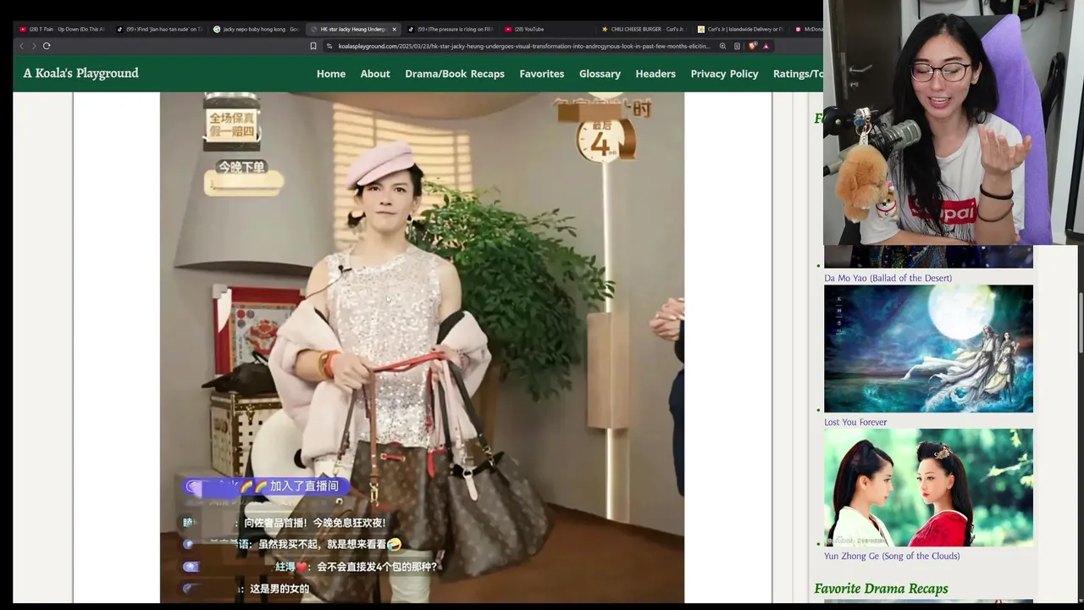Click the page's vertical scrollbar thumb
The height and width of the screenshot is (610, 1084).
(x=1080, y=322)
